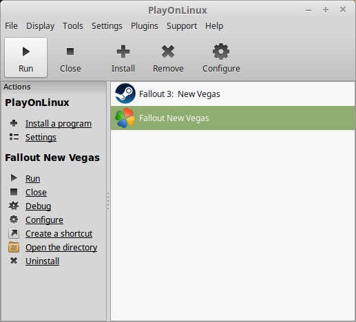The width and height of the screenshot is (356, 322).
Task: Open the File menu
Action: click(11, 26)
